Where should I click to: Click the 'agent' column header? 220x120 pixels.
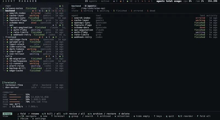coord(75,16)
